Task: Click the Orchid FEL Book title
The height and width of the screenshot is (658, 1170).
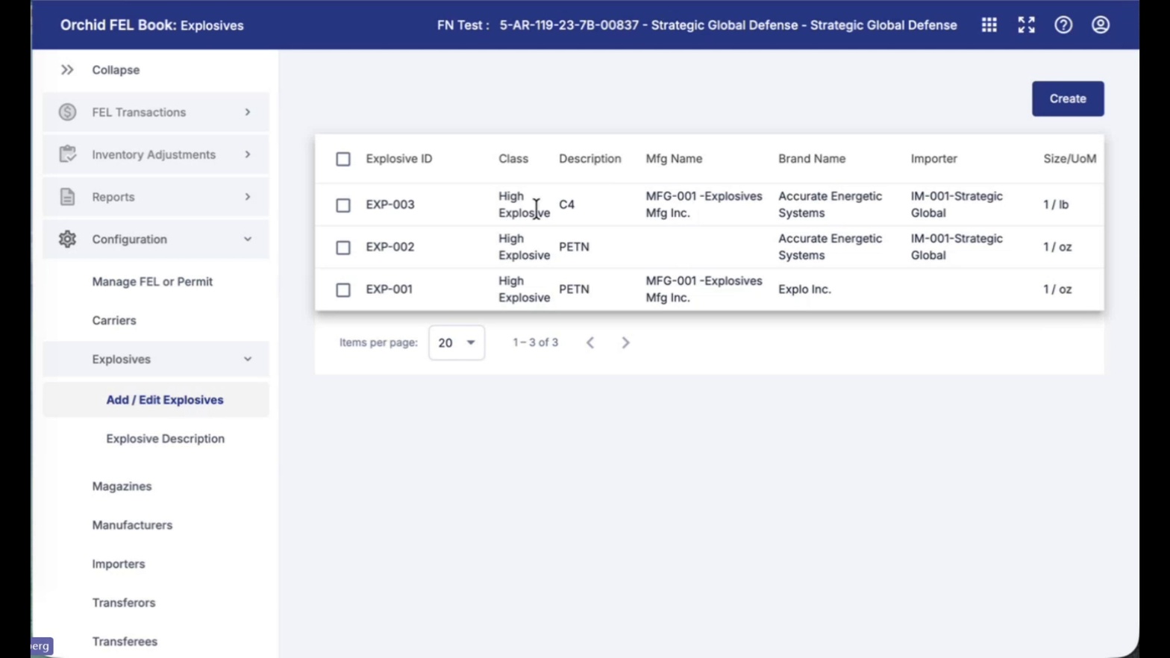Action: coord(152,25)
